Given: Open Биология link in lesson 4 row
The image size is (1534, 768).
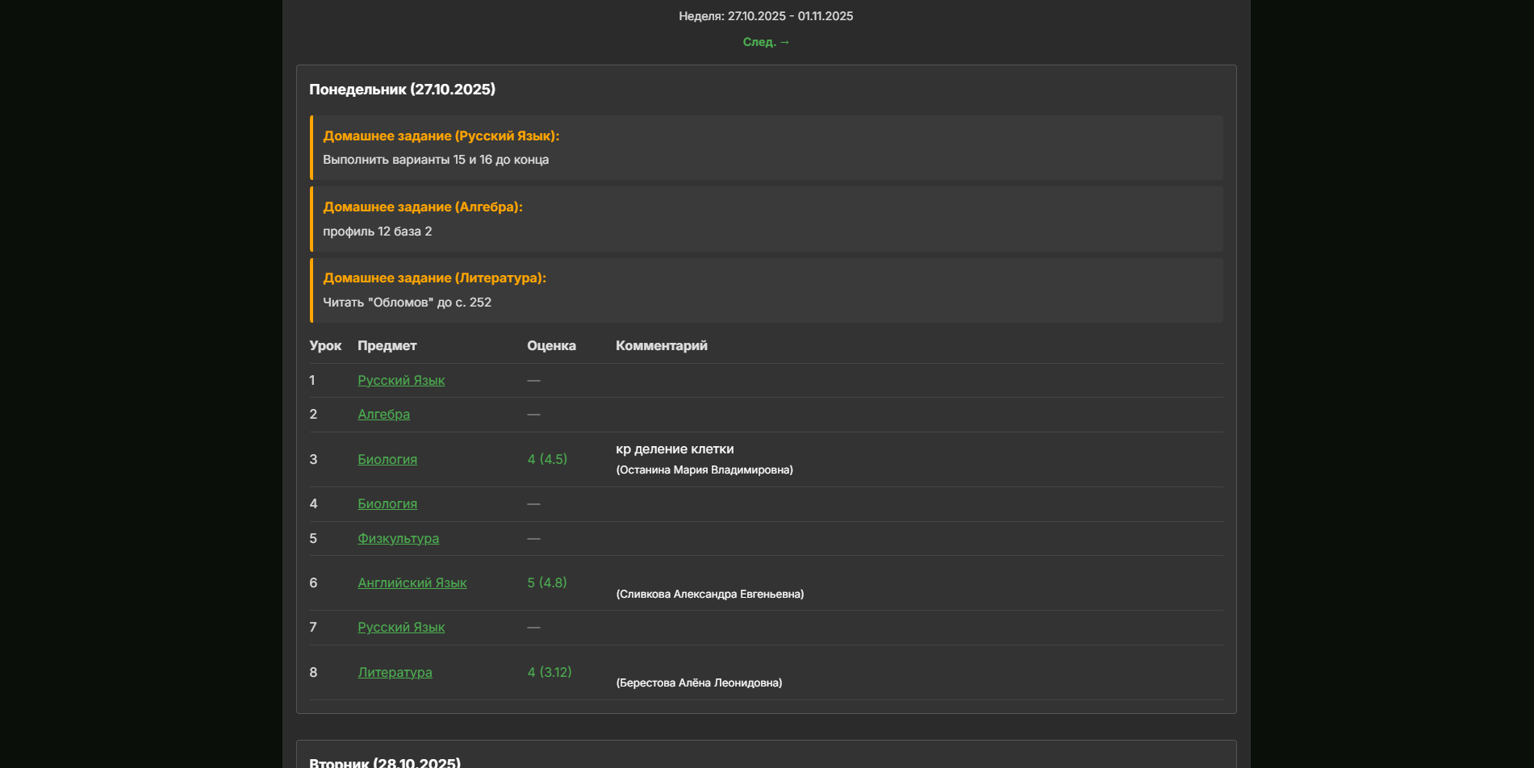Looking at the screenshot, I should (387, 503).
